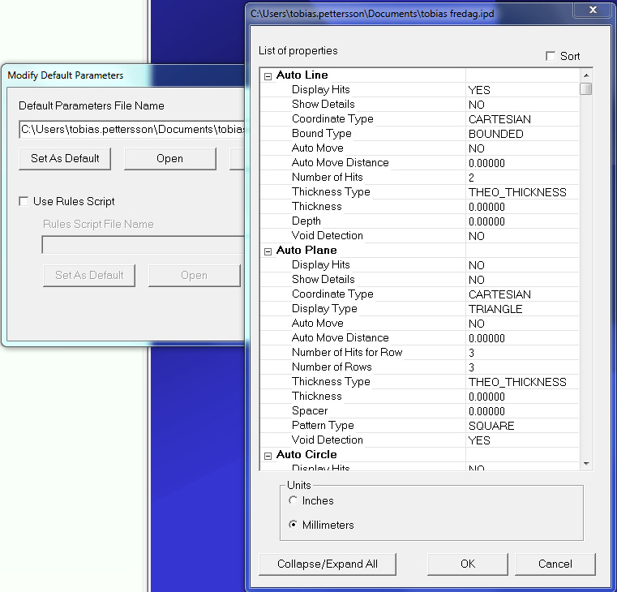This screenshot has width=617, height=592.
Task: Open a default parameters file
Action: point(170,159)
